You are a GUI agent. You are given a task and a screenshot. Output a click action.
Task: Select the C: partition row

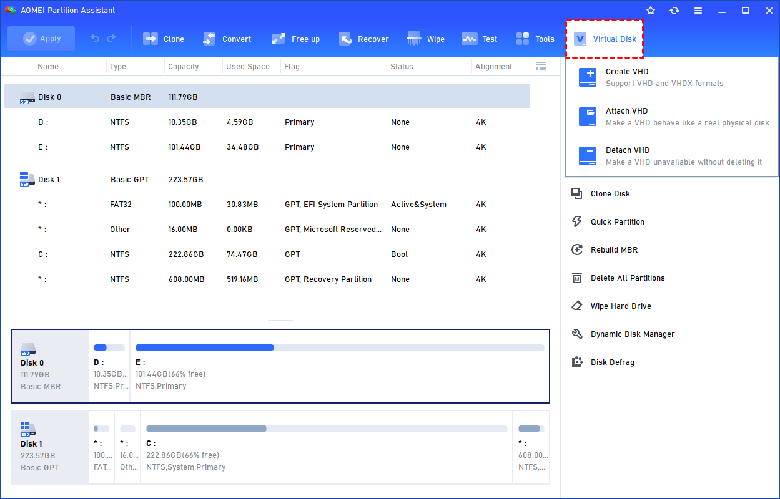267,254
